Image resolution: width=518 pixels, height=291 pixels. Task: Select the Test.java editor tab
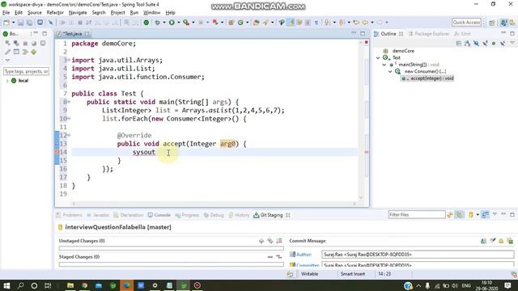72,34
